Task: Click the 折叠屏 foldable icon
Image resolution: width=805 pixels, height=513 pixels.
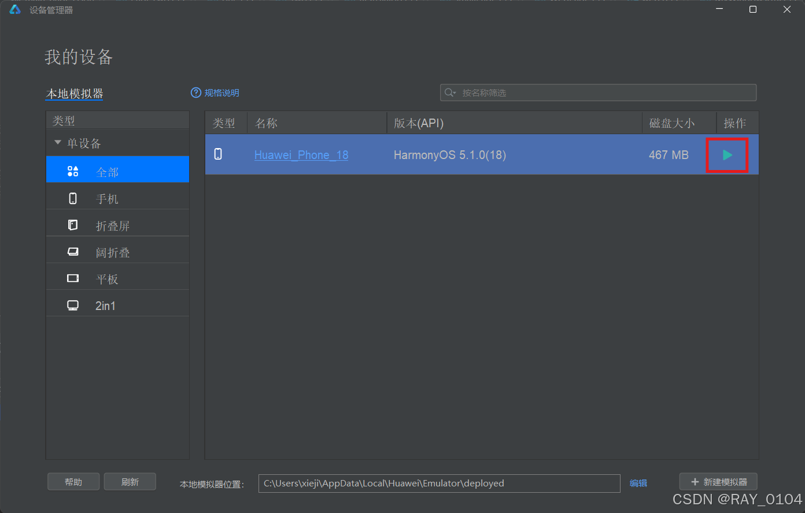Action: click(73, 225)
